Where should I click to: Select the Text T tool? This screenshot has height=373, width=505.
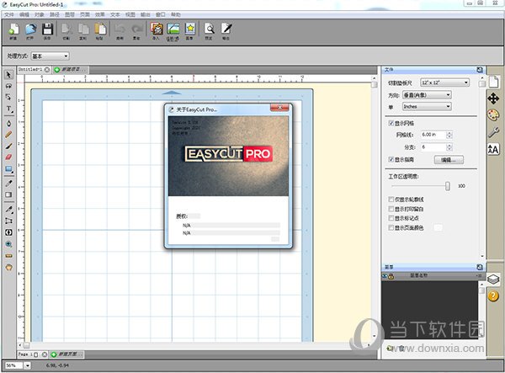click(8, 109)
